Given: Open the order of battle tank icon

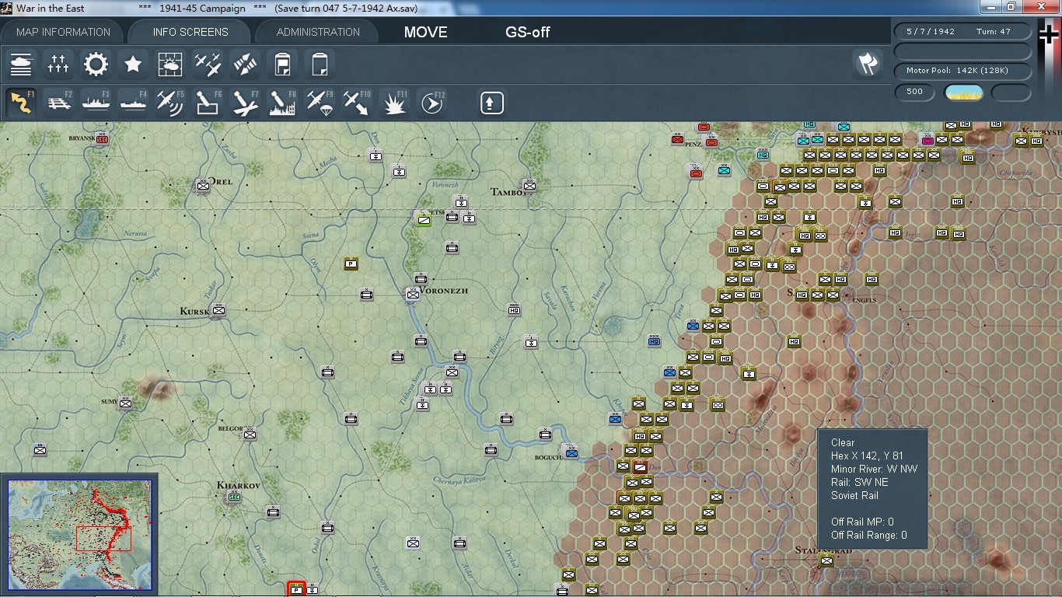Looking at the screenshot, I should [x=21, y=65].
